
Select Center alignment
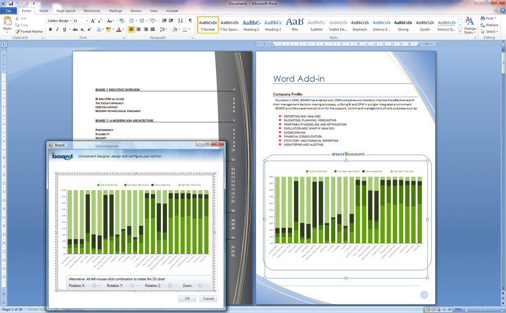[x=138, y=29]
